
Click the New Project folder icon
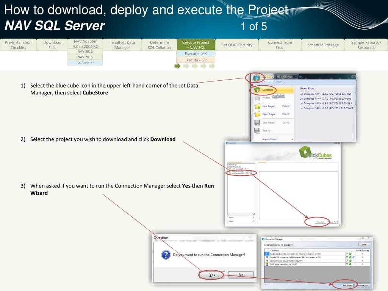pos(257,106)
